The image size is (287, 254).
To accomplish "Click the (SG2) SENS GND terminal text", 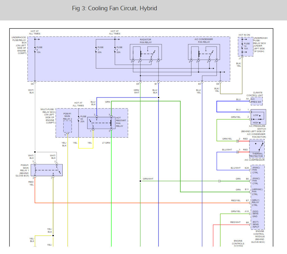I will pyautogui.click(x=255, y=214).
